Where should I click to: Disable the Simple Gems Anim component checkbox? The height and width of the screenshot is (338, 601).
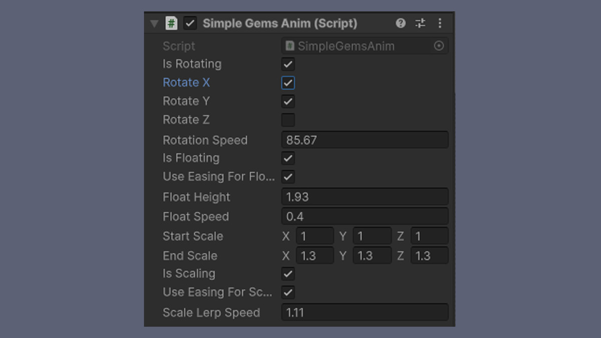click(189, 23)
